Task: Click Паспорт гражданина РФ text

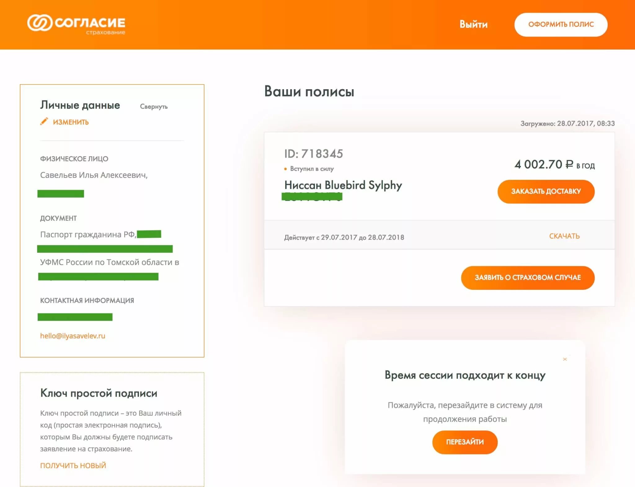Action: (x=88, y=234)
